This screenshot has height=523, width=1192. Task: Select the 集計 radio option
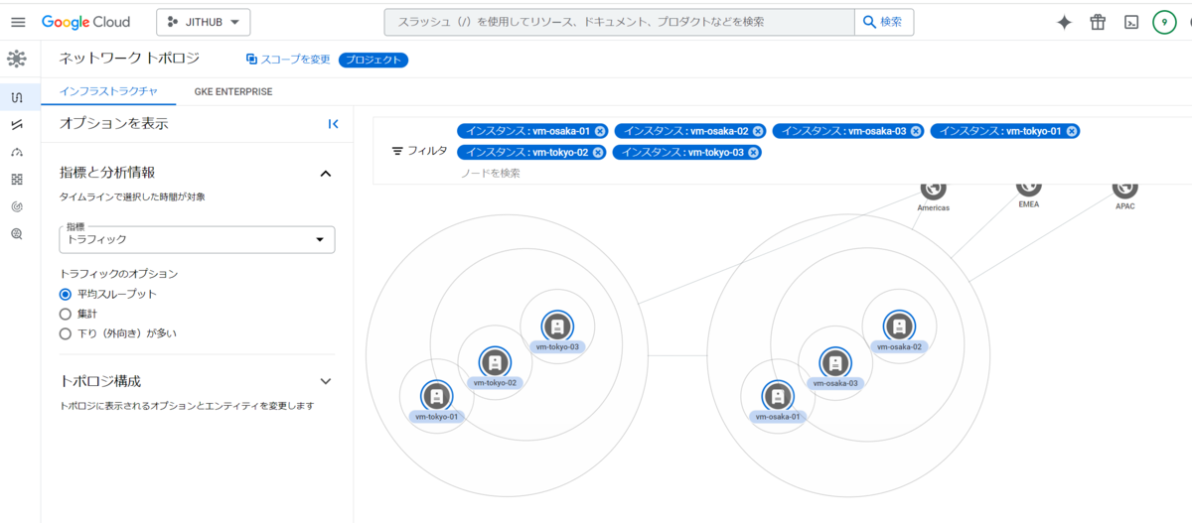click(66, 314)
